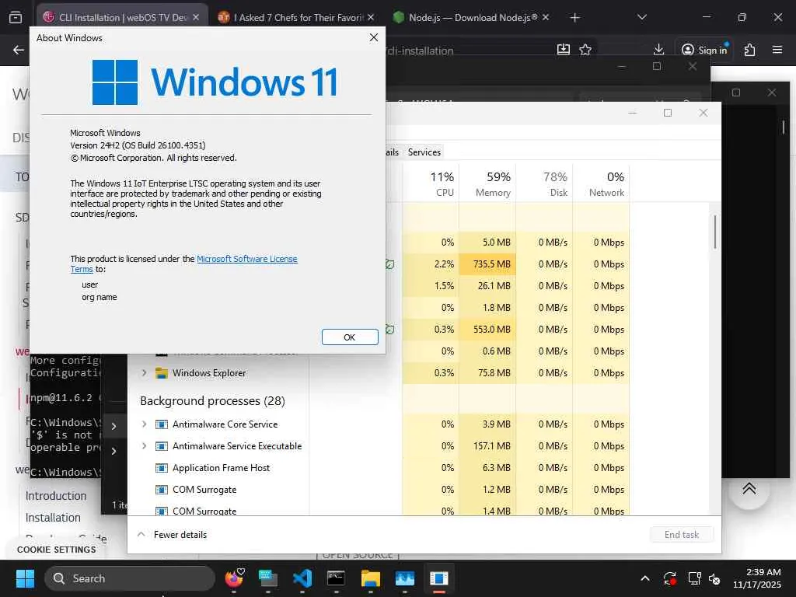This screenshot has width=796, height=597.
Task: Switch to the Node.js Download browser tab
Action: point(472,17)
